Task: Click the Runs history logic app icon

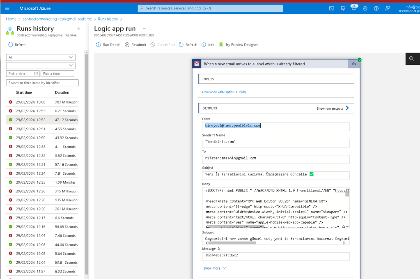Action: click(x=10, y=31)
